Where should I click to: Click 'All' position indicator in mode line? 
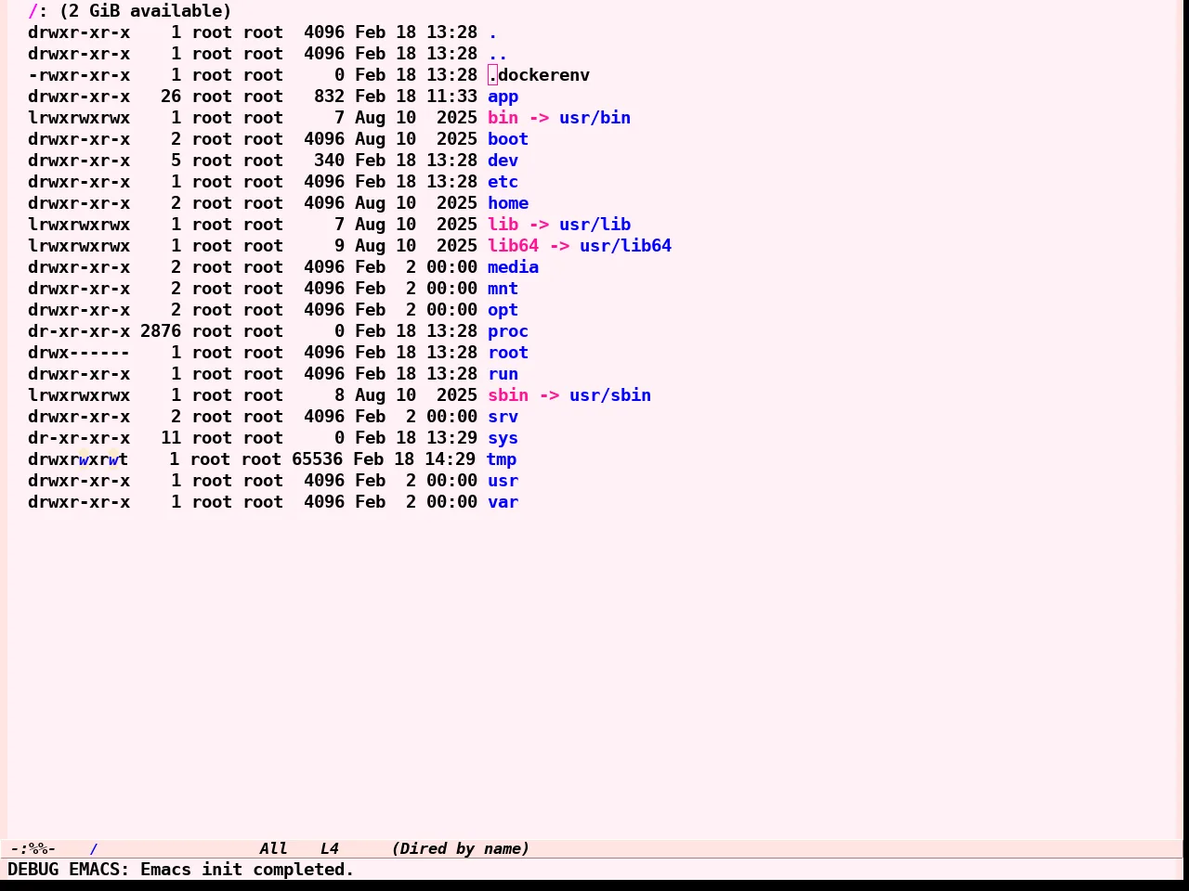[273, 848]
